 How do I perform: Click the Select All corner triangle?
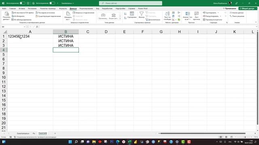coord(5,32)
